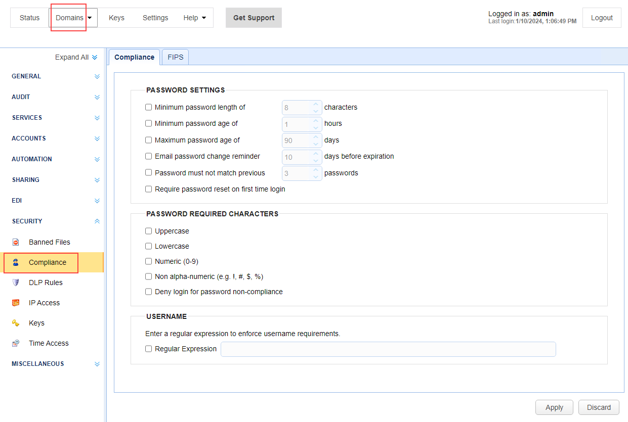Click the Apply button
The height and width of the screenshot is (422, 628).
554,407
